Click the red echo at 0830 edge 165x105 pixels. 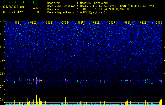pos(161,81)
